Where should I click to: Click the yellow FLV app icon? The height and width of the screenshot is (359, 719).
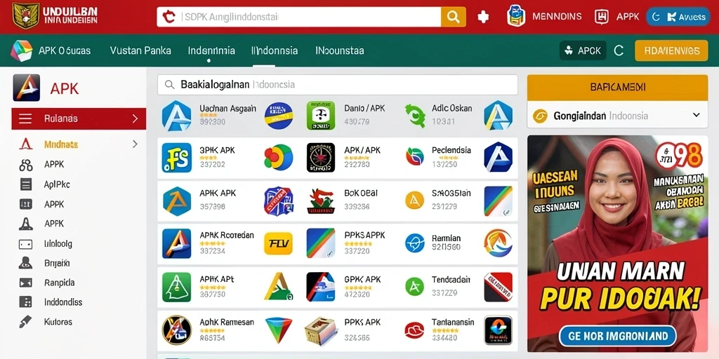278,243
